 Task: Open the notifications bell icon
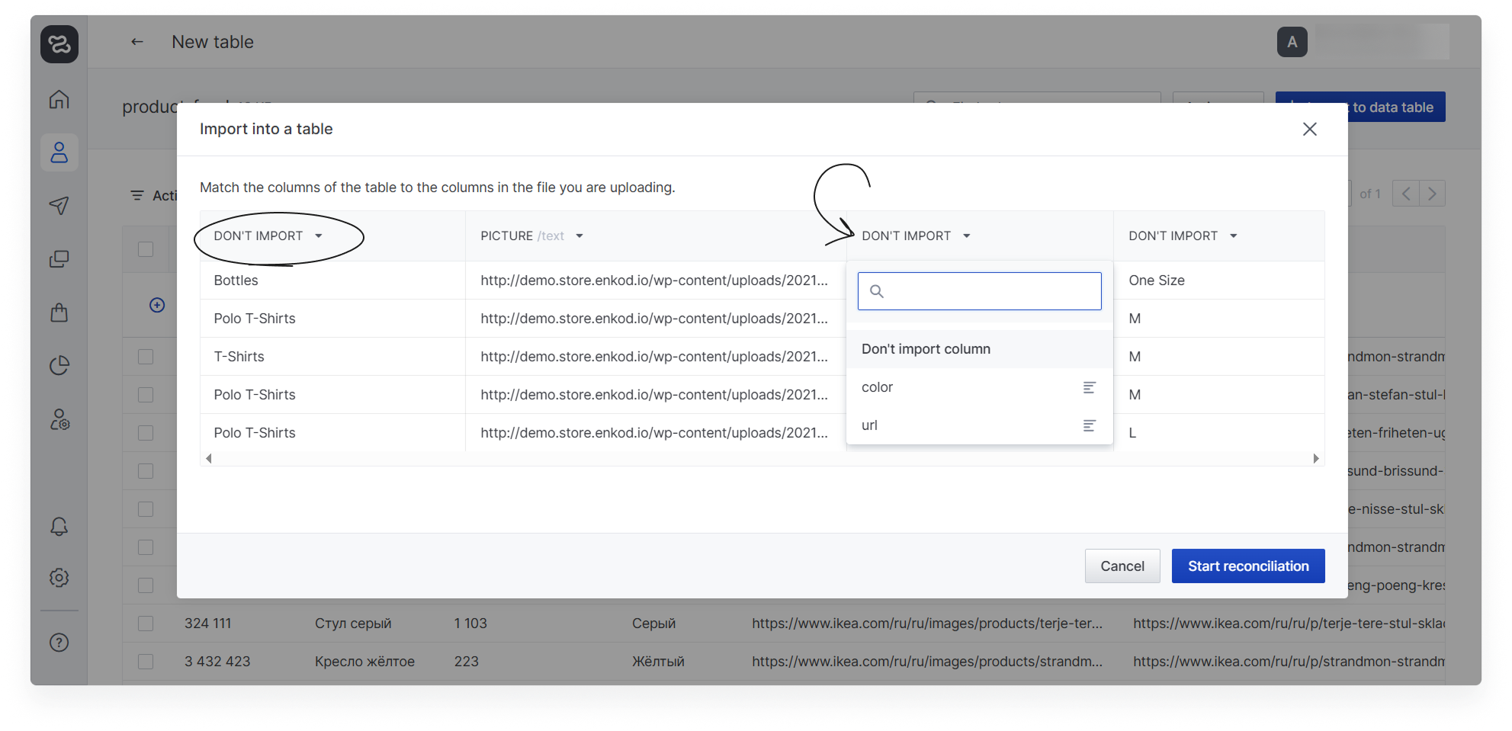click(x=59, y=527)
